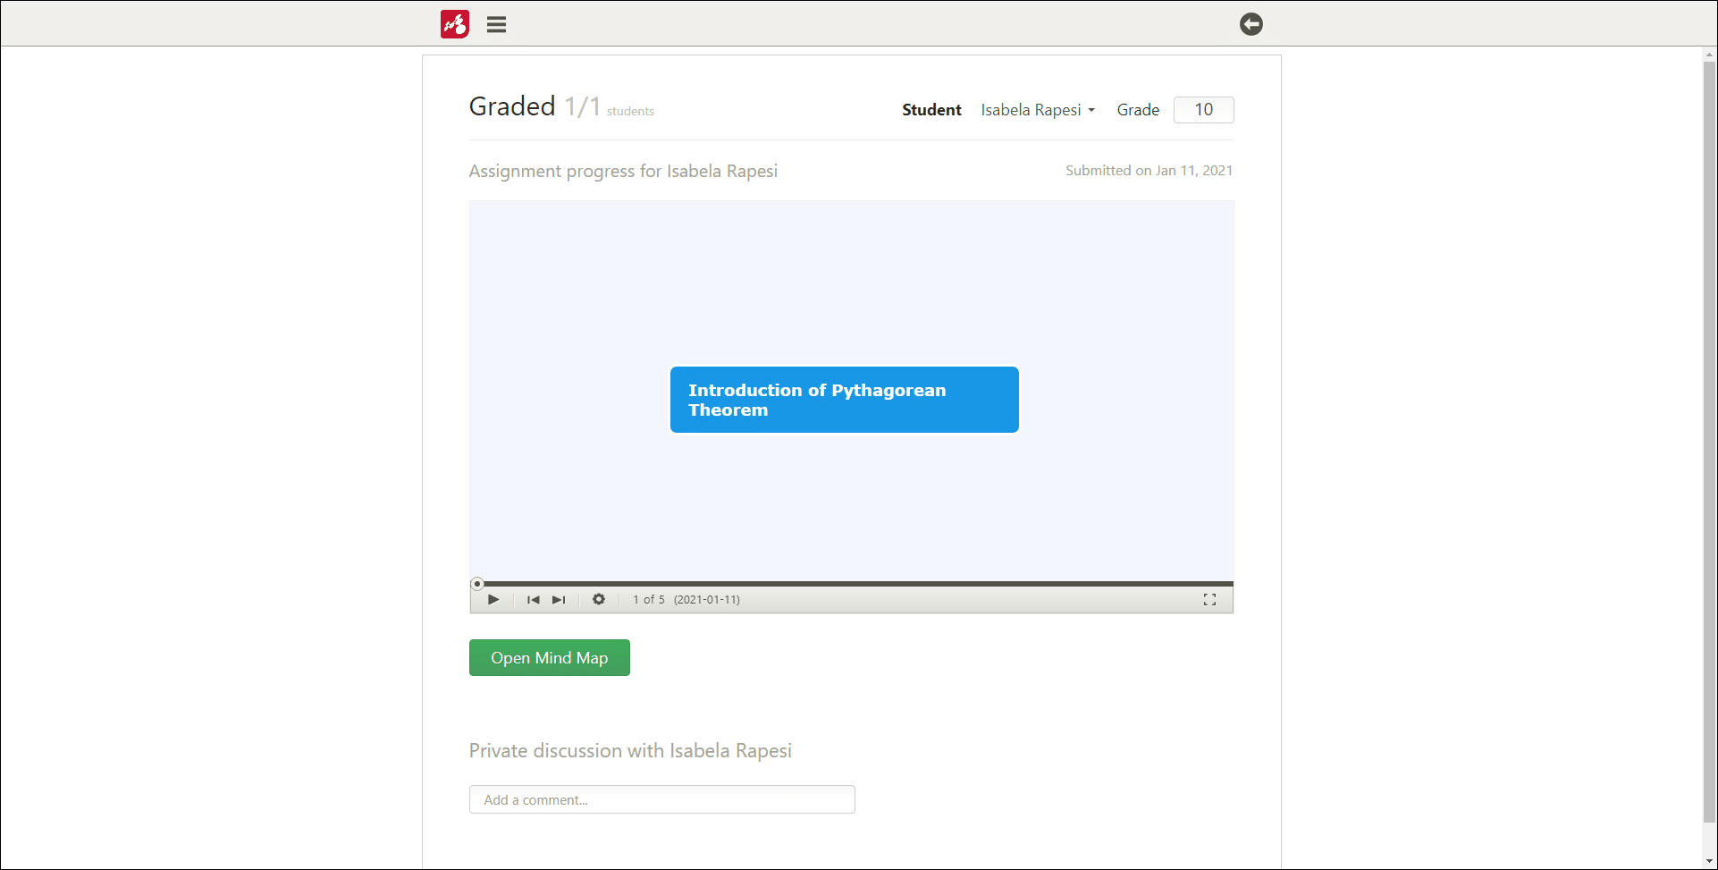Click the 'Graded 1/1' heading
Viewport: 1718px width, 870px height.
(x=535, y=106)
